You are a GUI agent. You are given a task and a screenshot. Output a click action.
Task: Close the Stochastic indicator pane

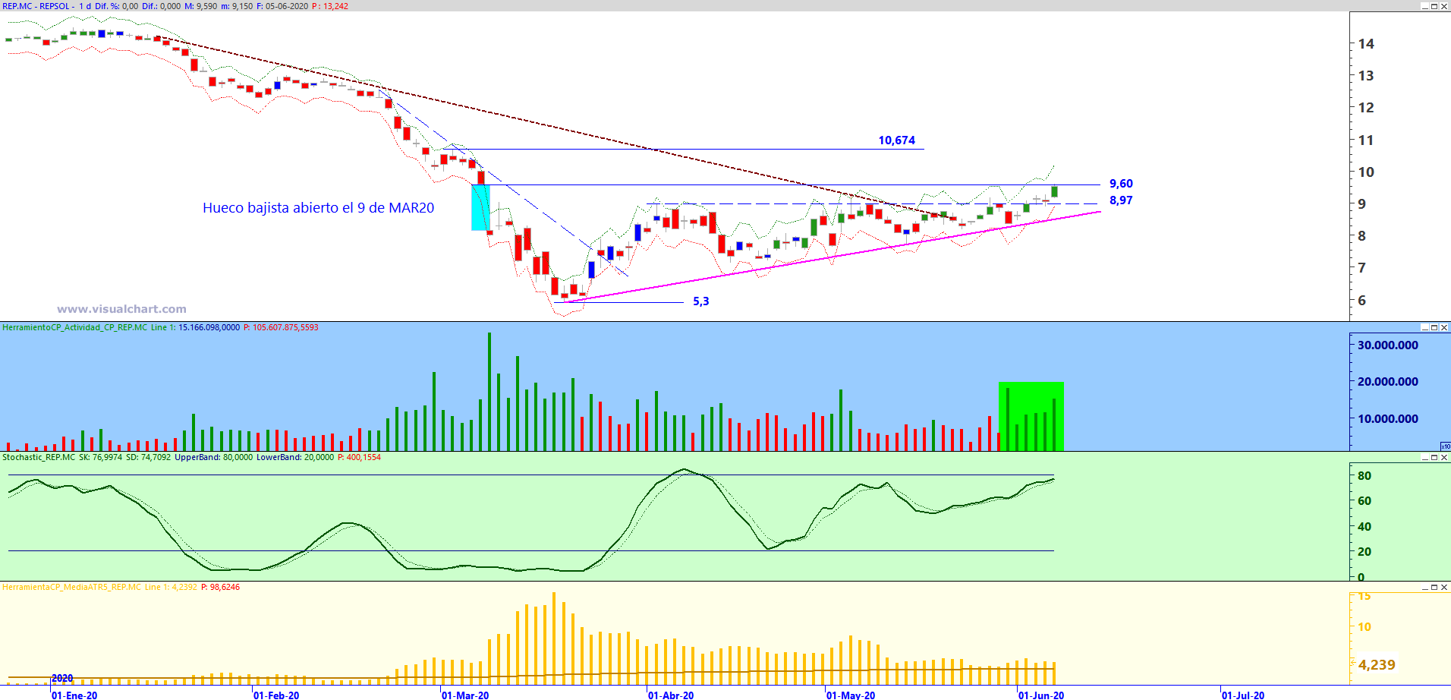(1444, 457)
